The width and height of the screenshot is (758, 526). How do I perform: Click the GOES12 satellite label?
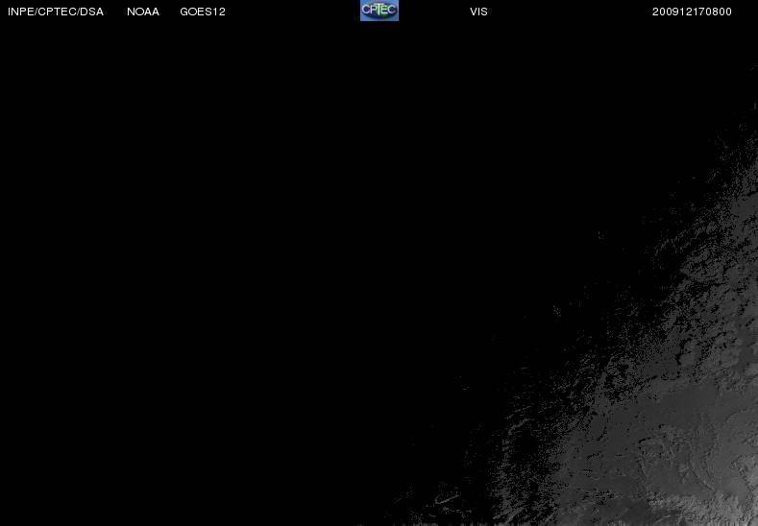pyautogui.click(x=203, y=12)
